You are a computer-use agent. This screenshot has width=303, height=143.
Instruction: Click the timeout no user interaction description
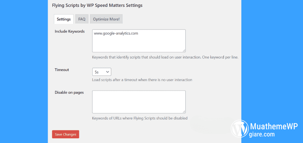pyautogui.click(x=142, y=80)
